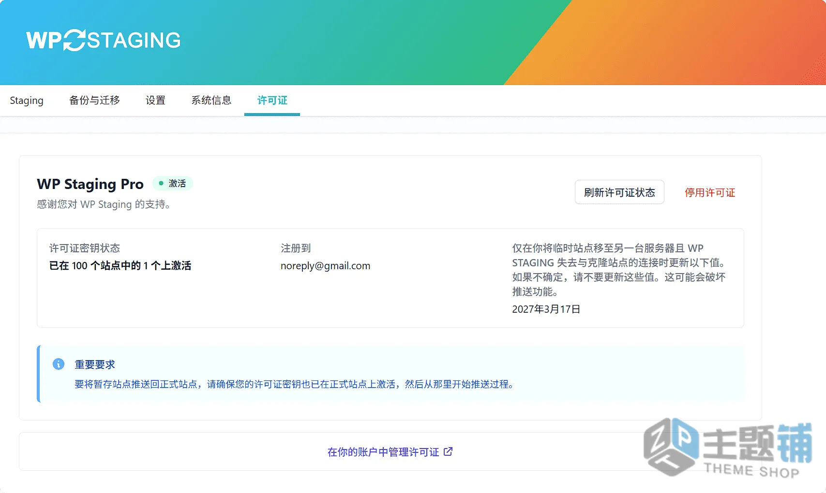The width and height of the screenshot is (826, 493).
Task: Click the external link icon after 管理许可证
Action: pos(448,451)
